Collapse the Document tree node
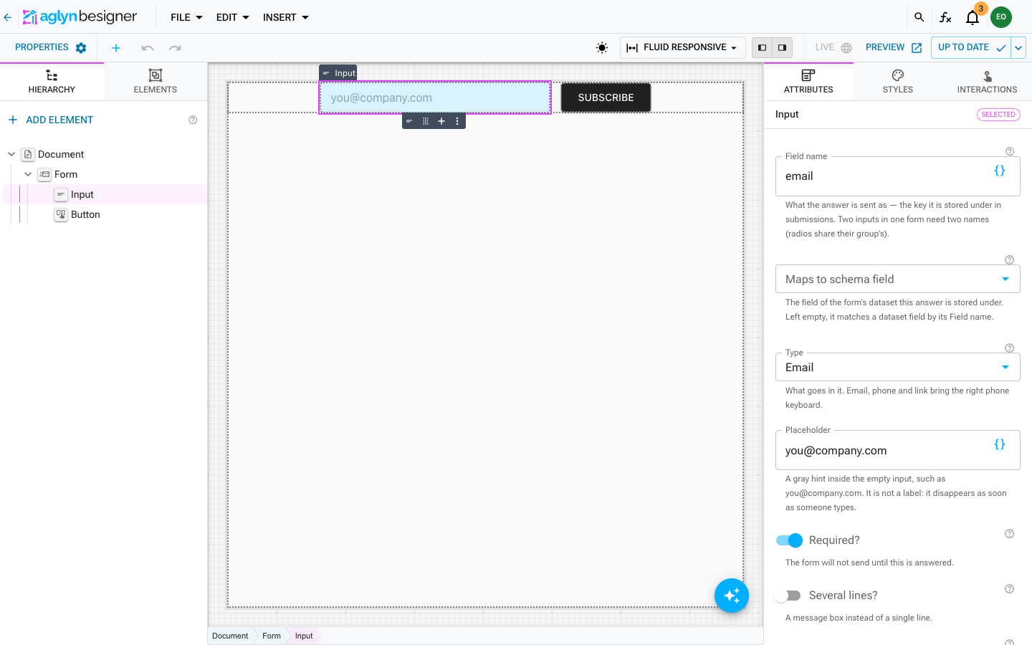This screenshot has height=645, width=1032. point(11,154)
